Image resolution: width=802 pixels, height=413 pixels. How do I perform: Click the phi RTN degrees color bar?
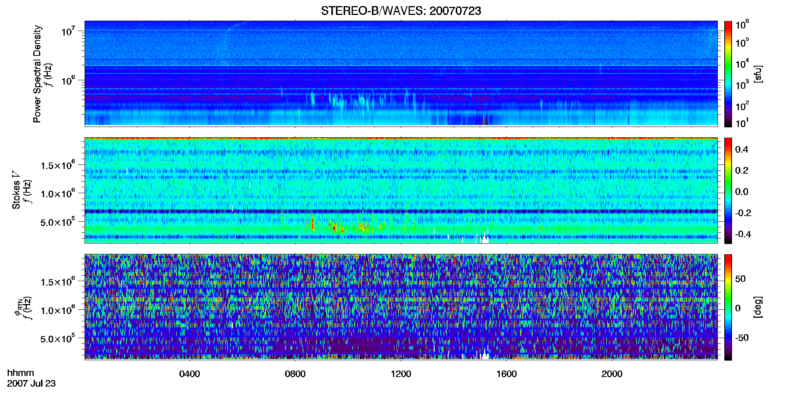[728, 307]
